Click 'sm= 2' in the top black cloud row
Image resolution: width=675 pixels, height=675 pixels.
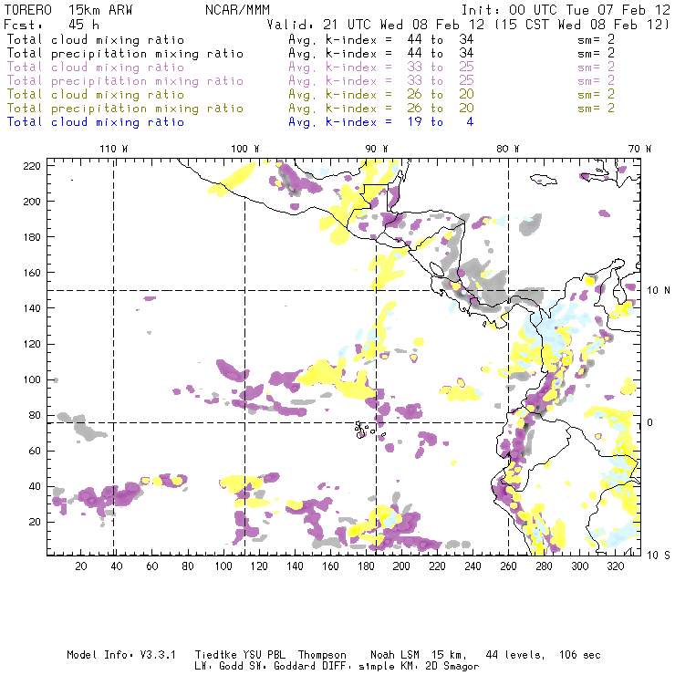(597, 39)
